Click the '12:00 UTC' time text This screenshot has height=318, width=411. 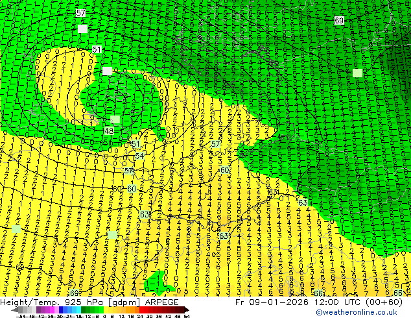(x=338, y=302)
